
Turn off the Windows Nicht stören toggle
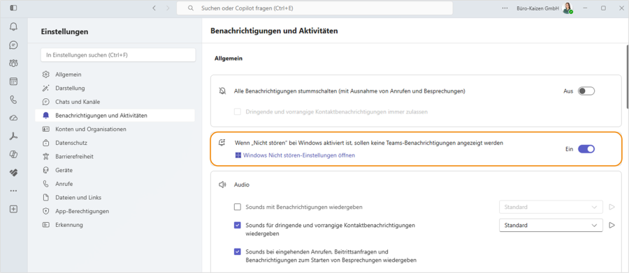(586, 149)
